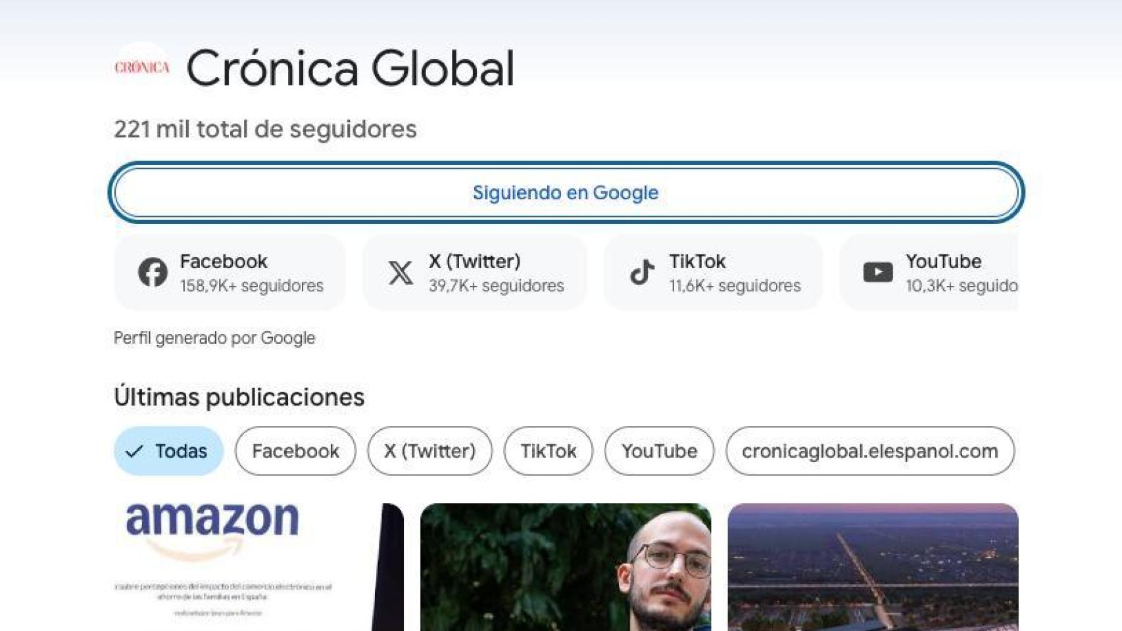Click the YouTube play logo icon
Image resolution: width=1122 pixels, height=631 pixels.
878,272
